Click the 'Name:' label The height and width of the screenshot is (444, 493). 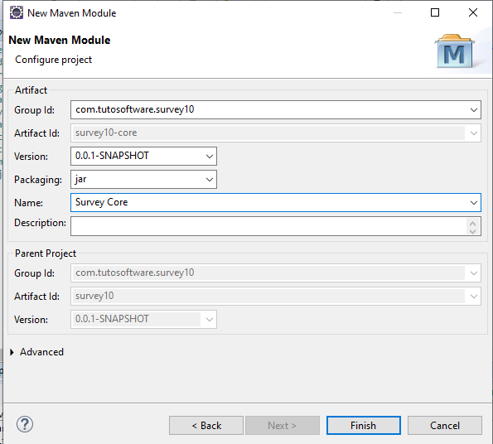[29, 203]
